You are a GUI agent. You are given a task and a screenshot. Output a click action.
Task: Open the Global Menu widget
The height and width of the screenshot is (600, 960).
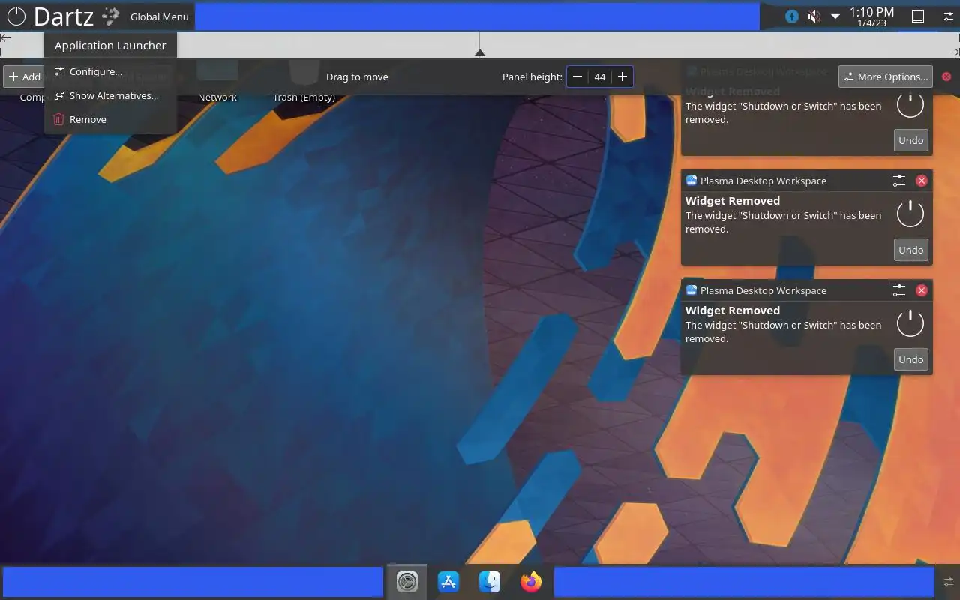pos(160,16)
